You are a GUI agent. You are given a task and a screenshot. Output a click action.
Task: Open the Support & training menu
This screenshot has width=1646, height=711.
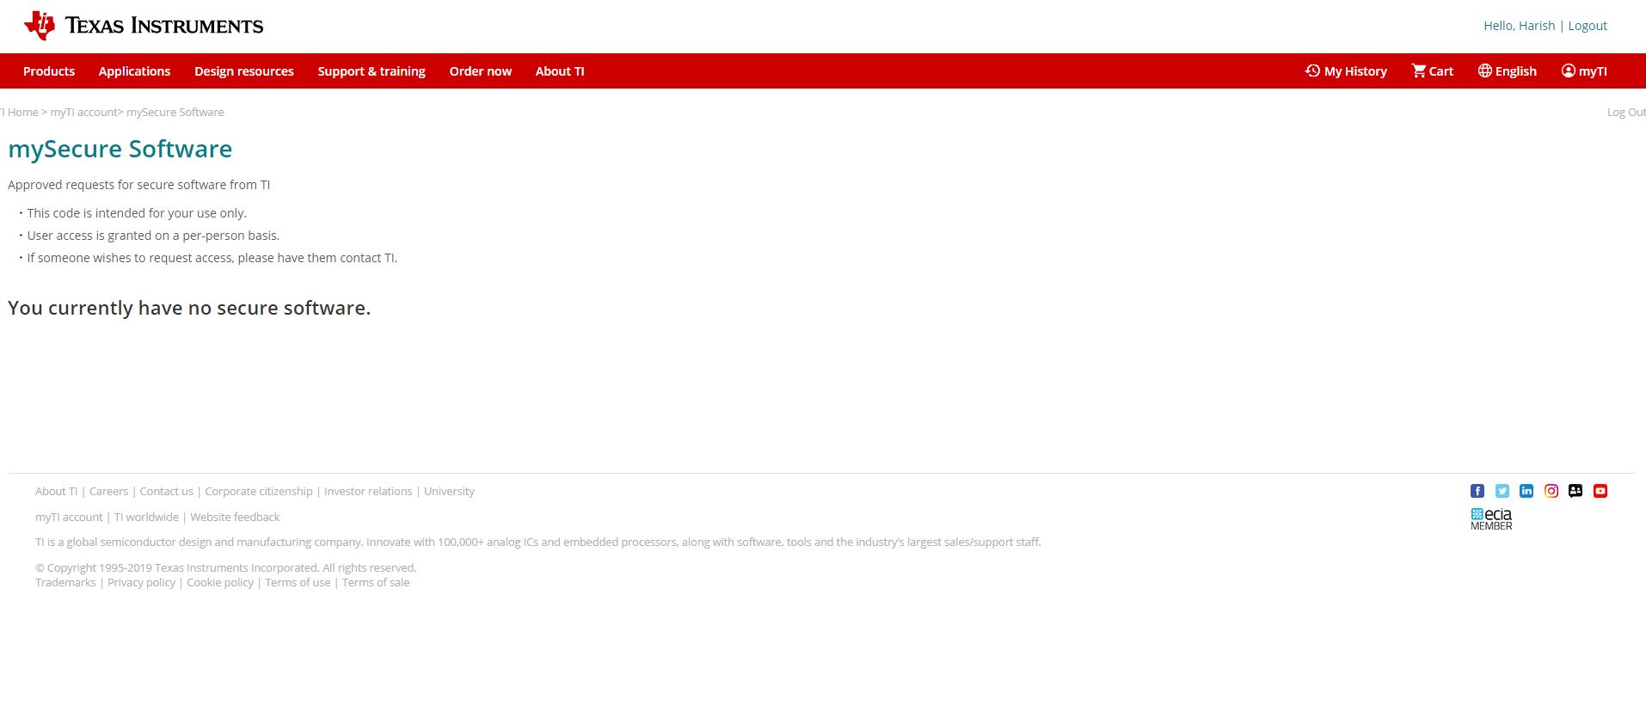372,71
